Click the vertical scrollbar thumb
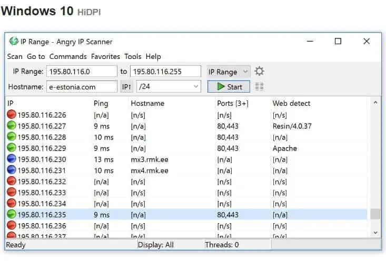This screenshot has height=261, width=386. pyautogui.click(x=375, y=214)
